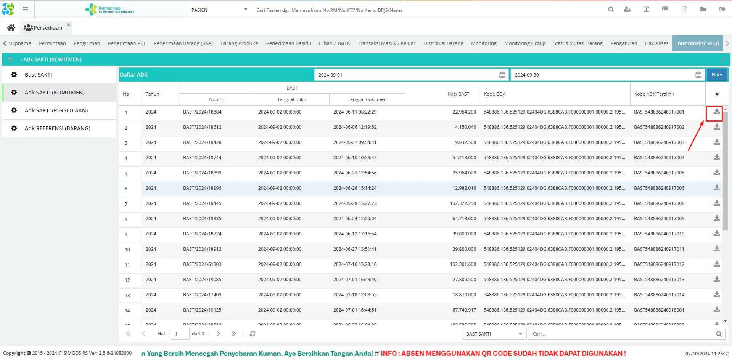This screenshot has width=732, height=360.
Task: Click the page number input field
Action: pos(180,334)
